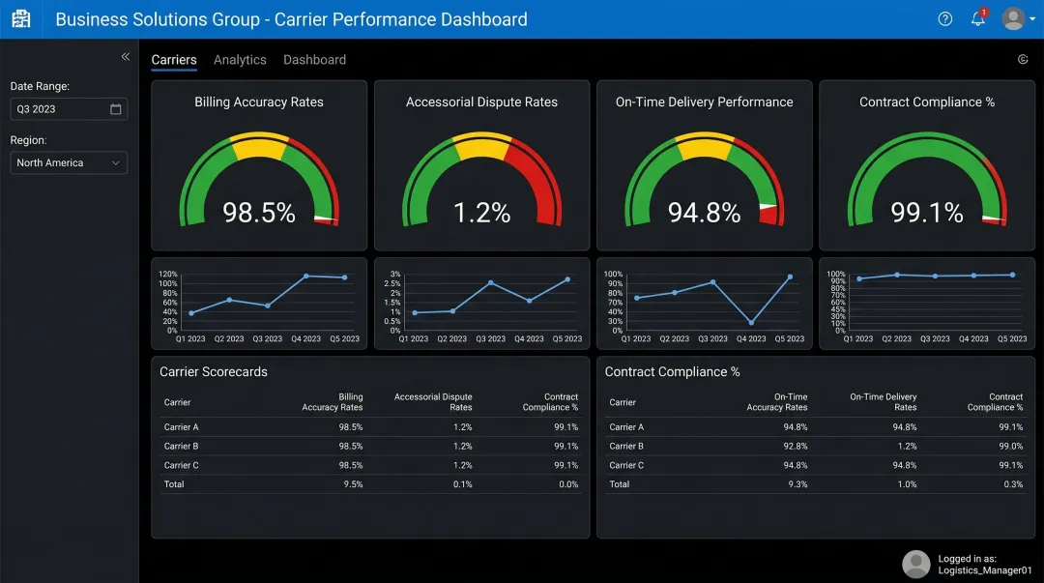Click the 1.2% gauge value
This screenshot has width=1044, height=583.
click(x=481, y=213)
